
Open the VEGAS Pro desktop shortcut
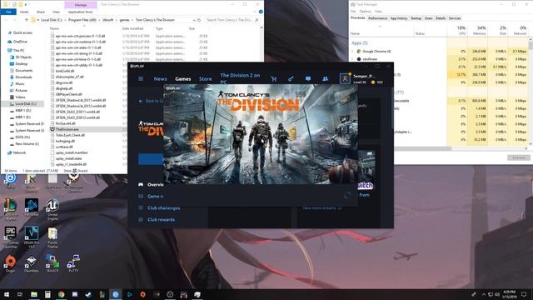coord(32,237)
